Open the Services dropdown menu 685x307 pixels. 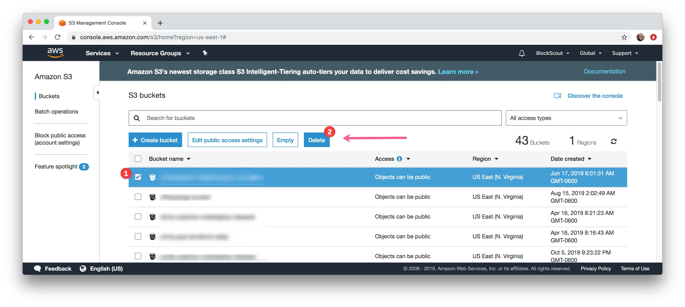[102, 53]
